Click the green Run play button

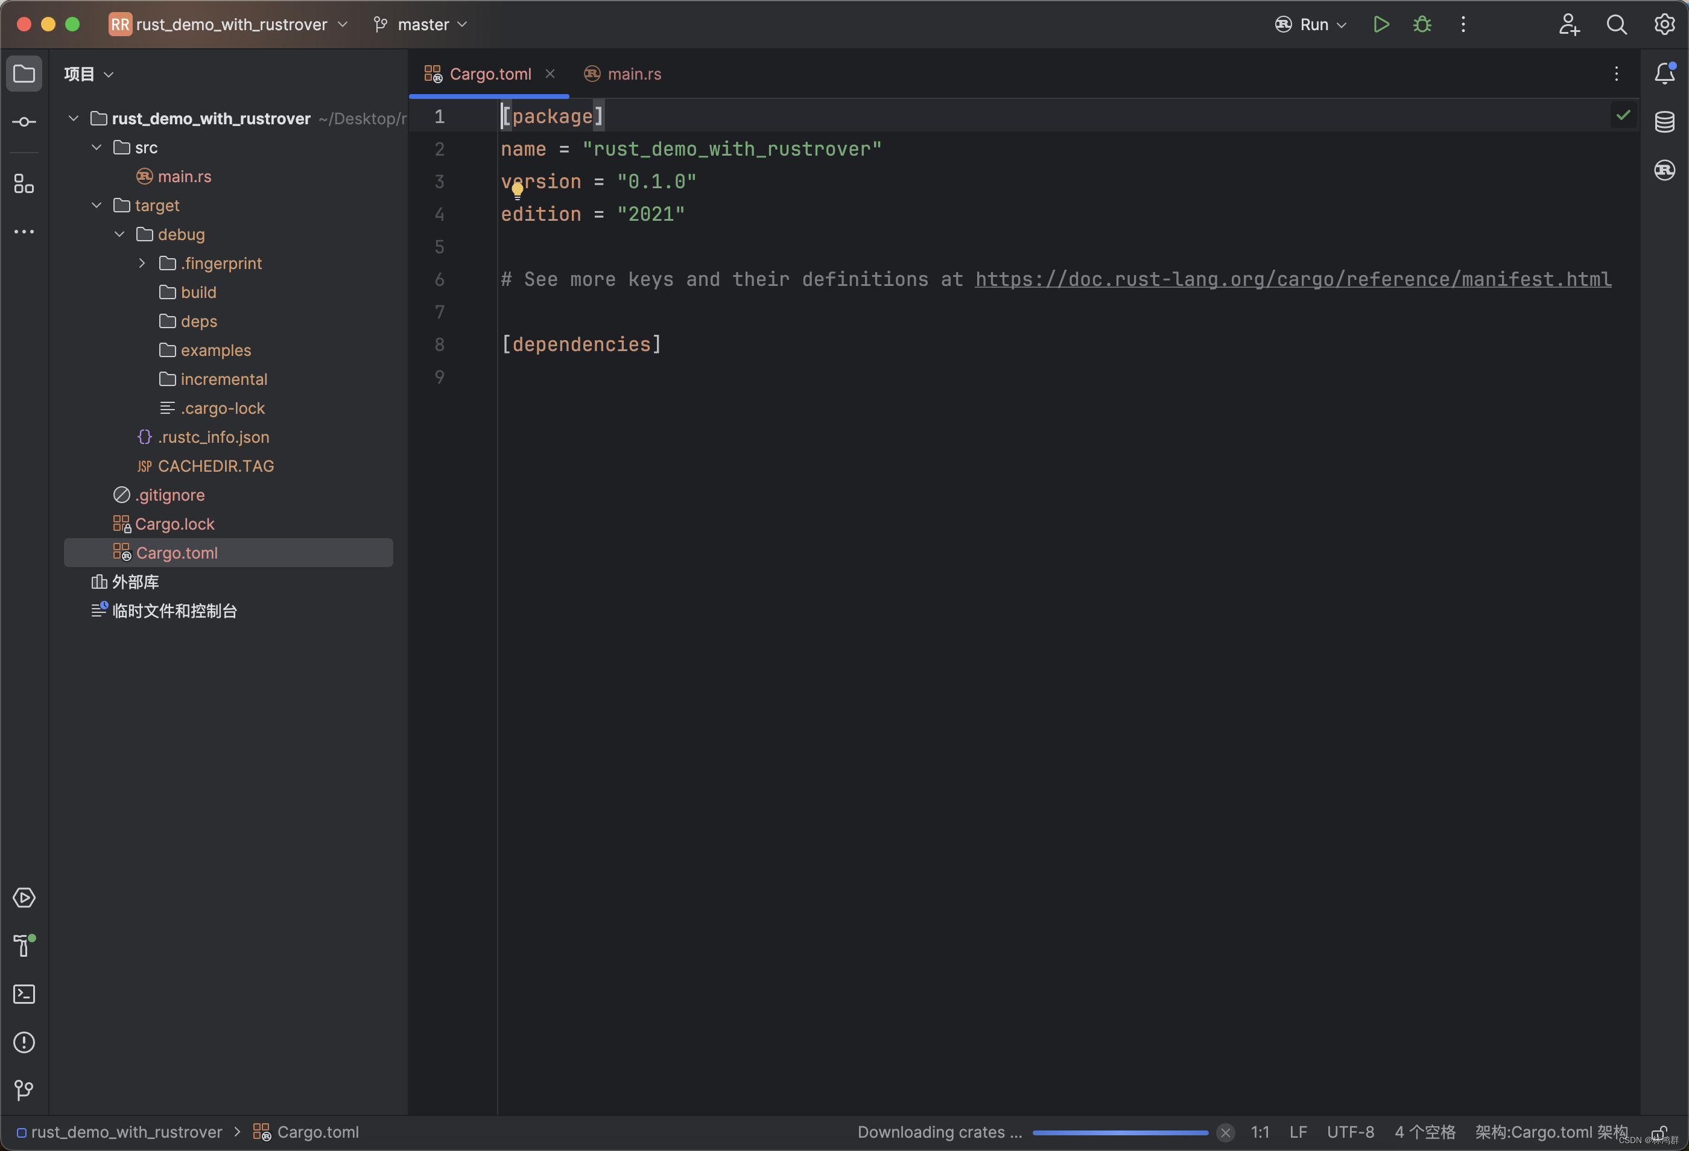tap(1381, 25)
